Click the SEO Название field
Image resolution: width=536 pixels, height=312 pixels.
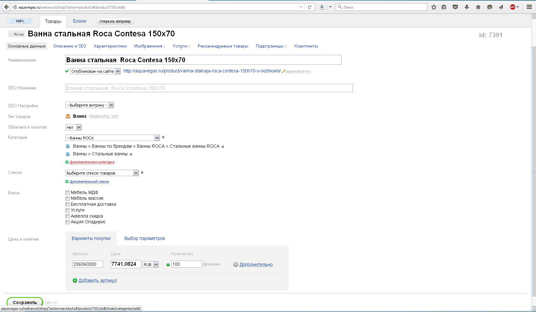209,88
